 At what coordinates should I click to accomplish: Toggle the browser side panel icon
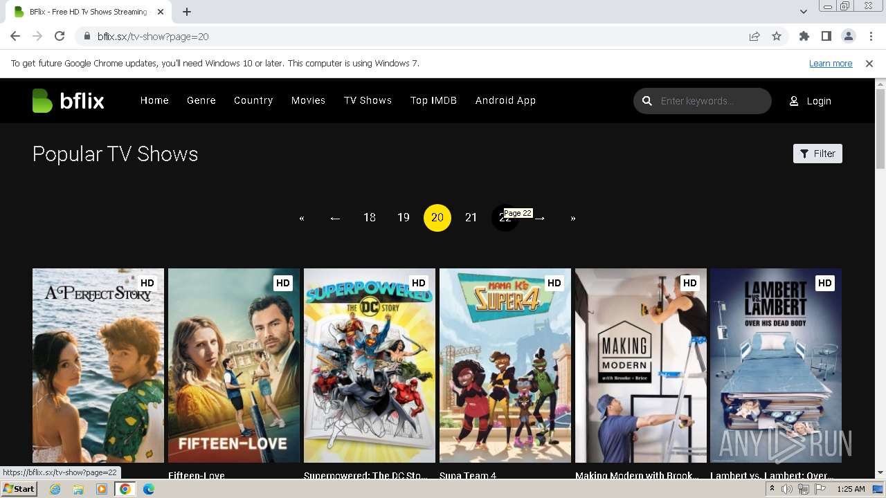click(x=826, y=37)
